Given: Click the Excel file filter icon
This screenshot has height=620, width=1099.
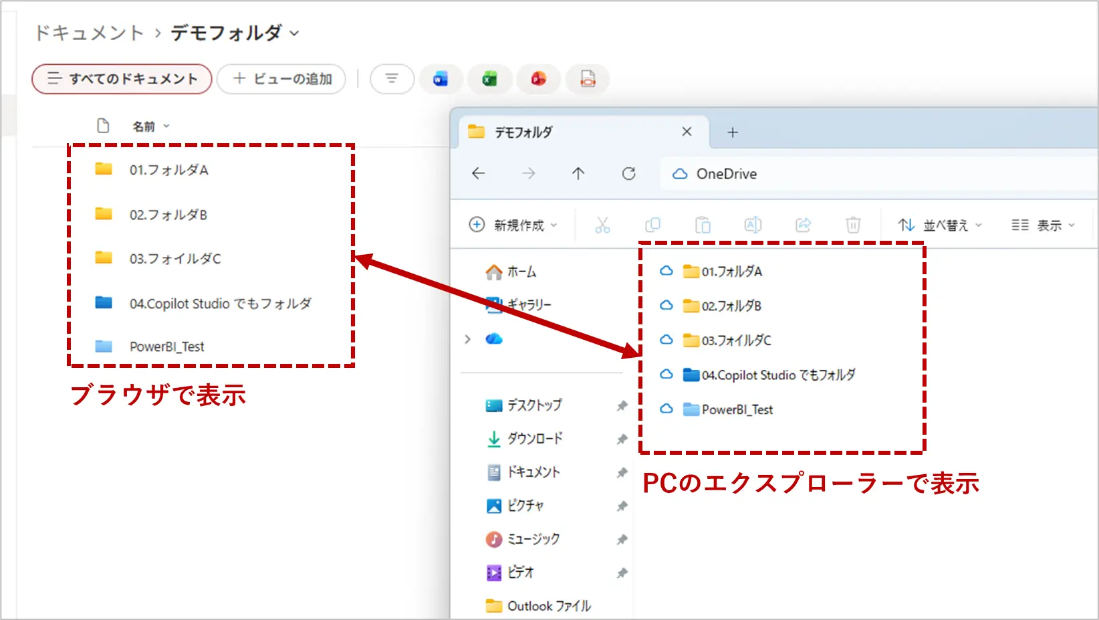Looking at the screenshot, I should point(489,79).
